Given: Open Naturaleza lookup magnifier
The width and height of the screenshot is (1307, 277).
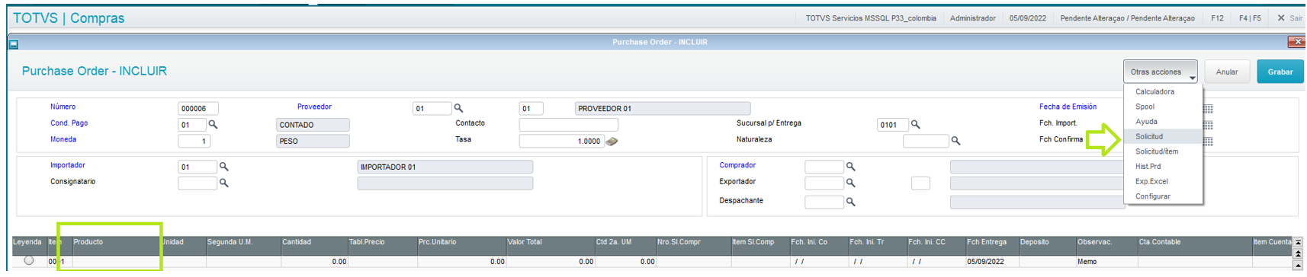Looking at the screenshot, I should point(955,141).
